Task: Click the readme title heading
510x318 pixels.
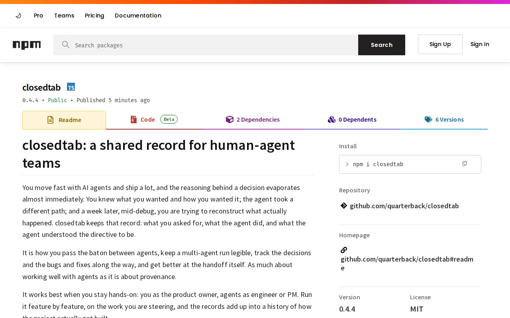Action: pyautogui.click(x=159, y=154)
